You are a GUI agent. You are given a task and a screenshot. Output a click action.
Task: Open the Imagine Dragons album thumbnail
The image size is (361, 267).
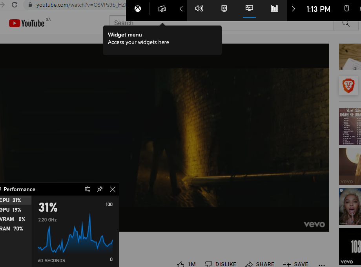[x=350, y=126]
